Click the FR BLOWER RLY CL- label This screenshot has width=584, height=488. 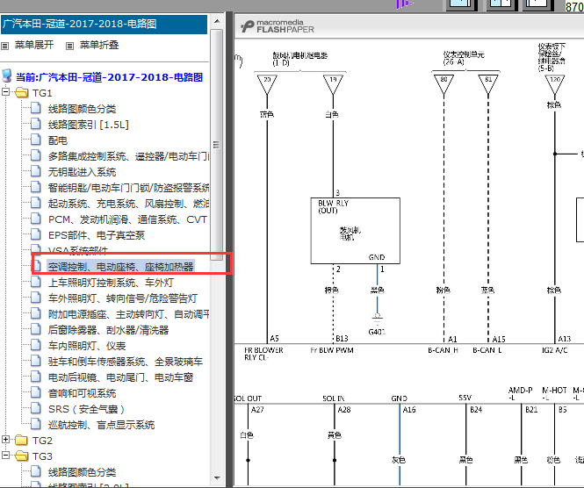point(263,354)
